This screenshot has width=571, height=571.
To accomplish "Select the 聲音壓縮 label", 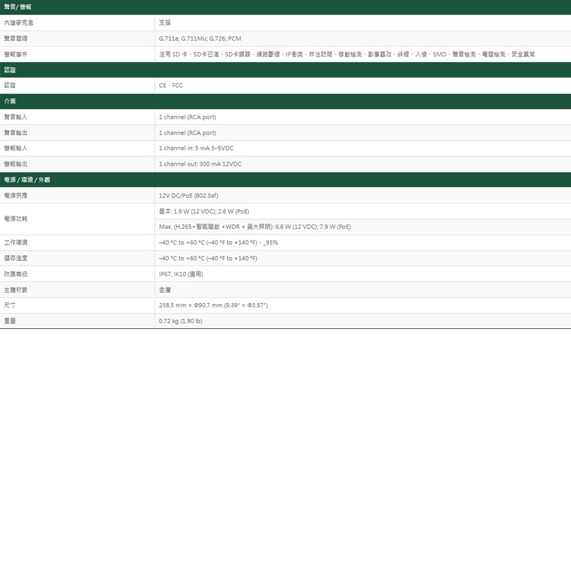I will pos(15,38).
